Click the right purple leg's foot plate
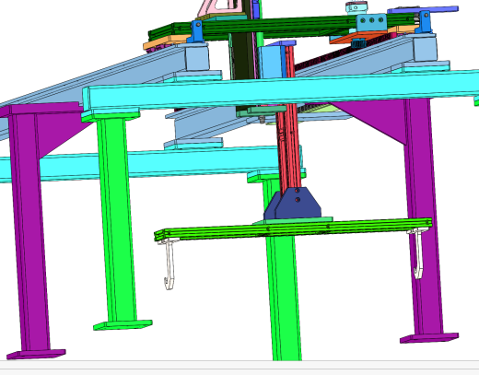The image size is (479, 375). [429, 338]
